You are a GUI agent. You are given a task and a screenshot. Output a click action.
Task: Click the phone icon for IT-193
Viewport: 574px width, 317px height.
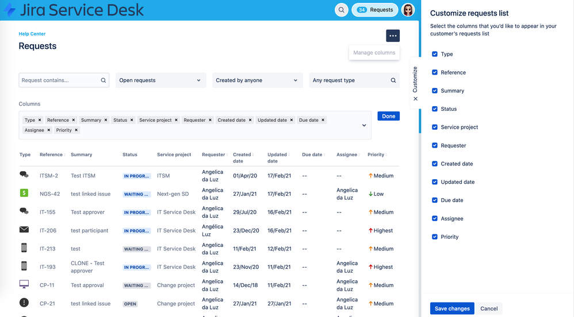pos(24,266)
